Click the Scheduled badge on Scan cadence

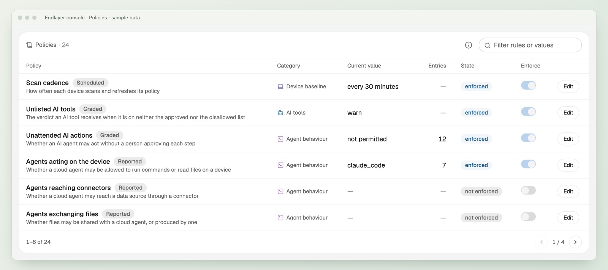pos(90,83)
